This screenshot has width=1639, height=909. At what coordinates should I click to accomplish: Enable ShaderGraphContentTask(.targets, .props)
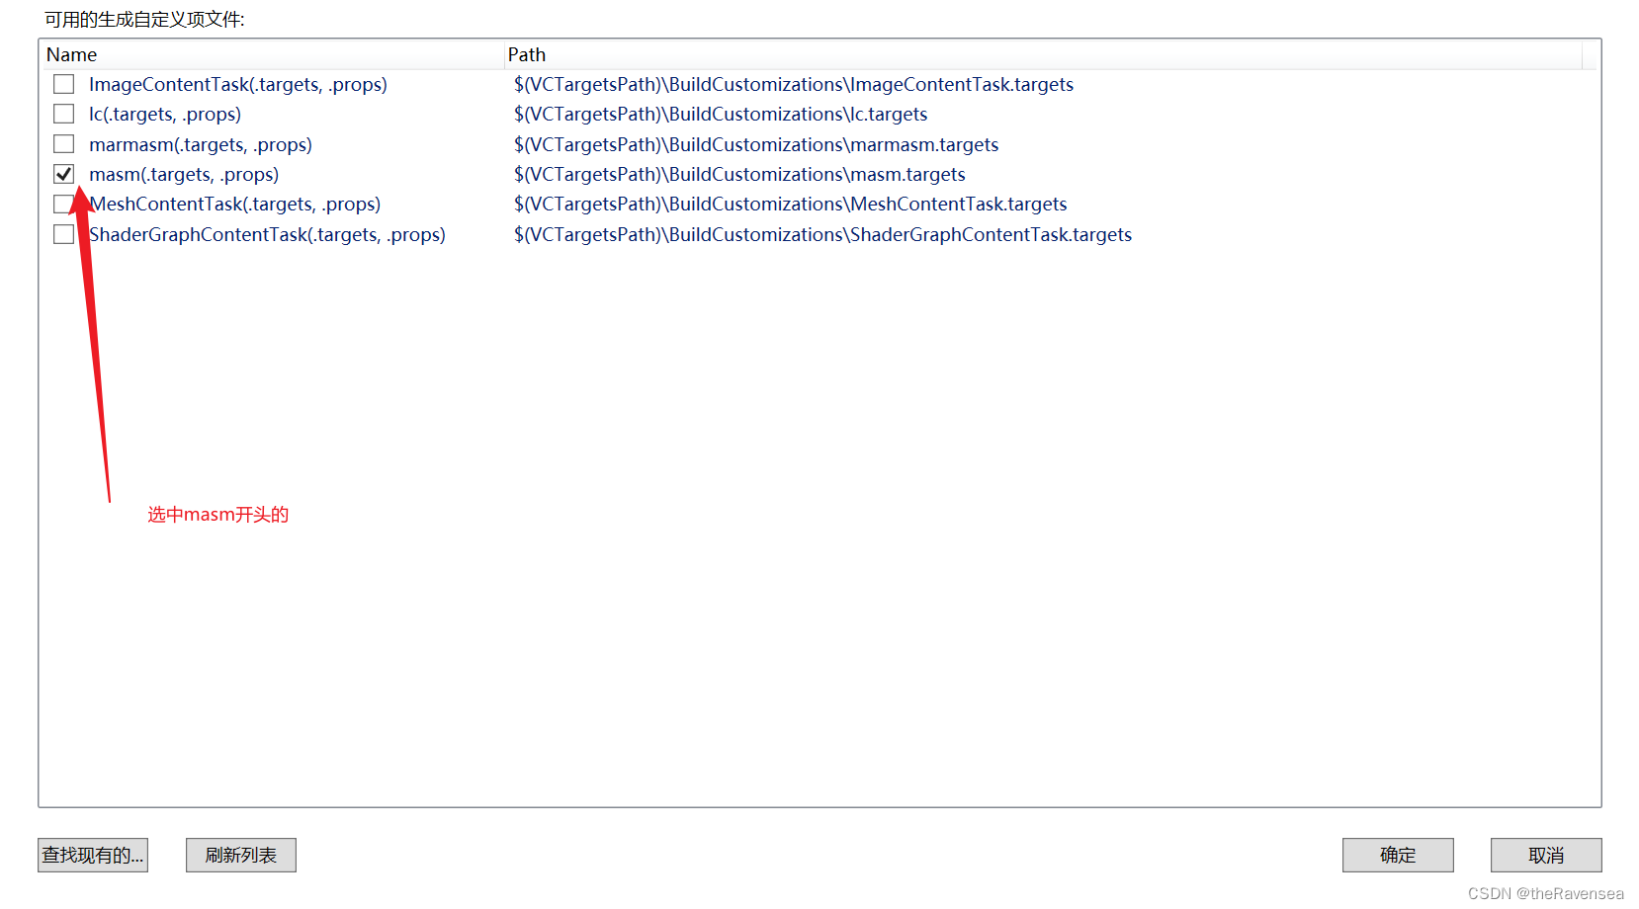[63, 234]
